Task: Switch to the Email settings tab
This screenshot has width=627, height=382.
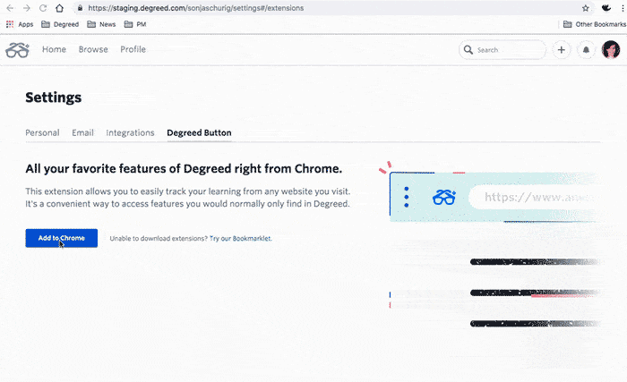Action: tap(82, 132)
